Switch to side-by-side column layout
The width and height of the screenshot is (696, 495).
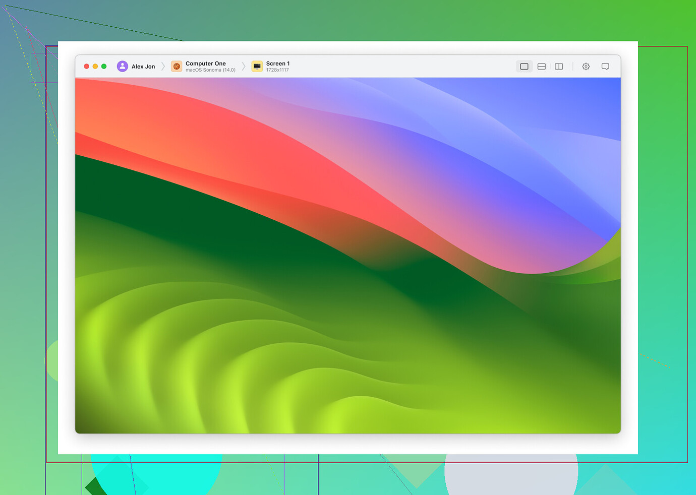tap(559, 67)
